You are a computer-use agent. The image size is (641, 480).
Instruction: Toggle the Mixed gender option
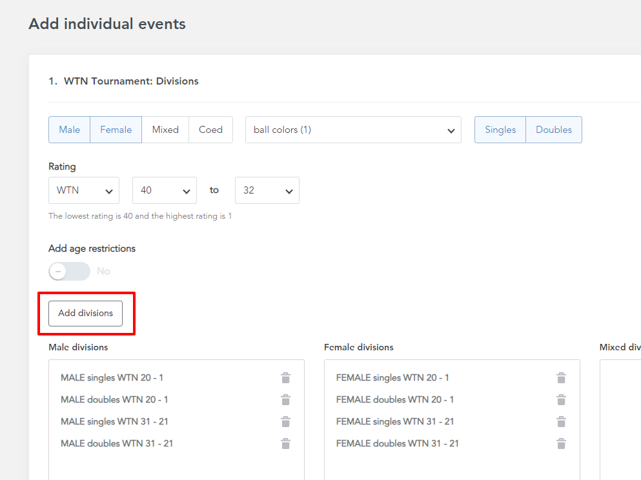[165, 130]
